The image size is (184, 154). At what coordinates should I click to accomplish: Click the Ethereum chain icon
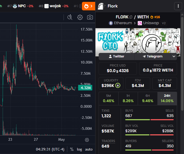(x=111, y=23)
